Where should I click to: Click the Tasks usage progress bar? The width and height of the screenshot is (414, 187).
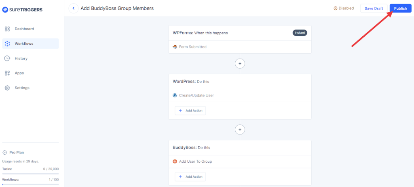30,174
